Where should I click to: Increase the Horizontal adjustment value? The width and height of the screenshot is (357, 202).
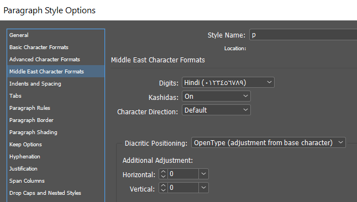[163, 172]
